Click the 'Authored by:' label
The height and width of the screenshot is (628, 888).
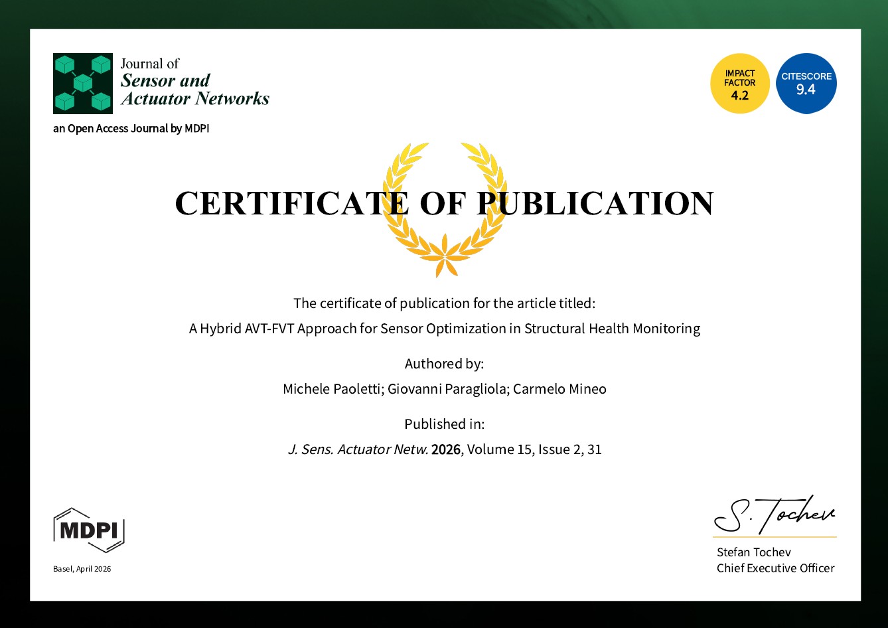(444, 364)
